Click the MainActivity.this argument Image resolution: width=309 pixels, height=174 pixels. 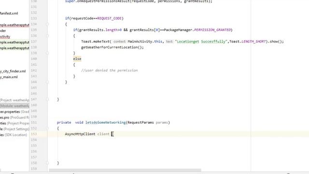point(145,42)
